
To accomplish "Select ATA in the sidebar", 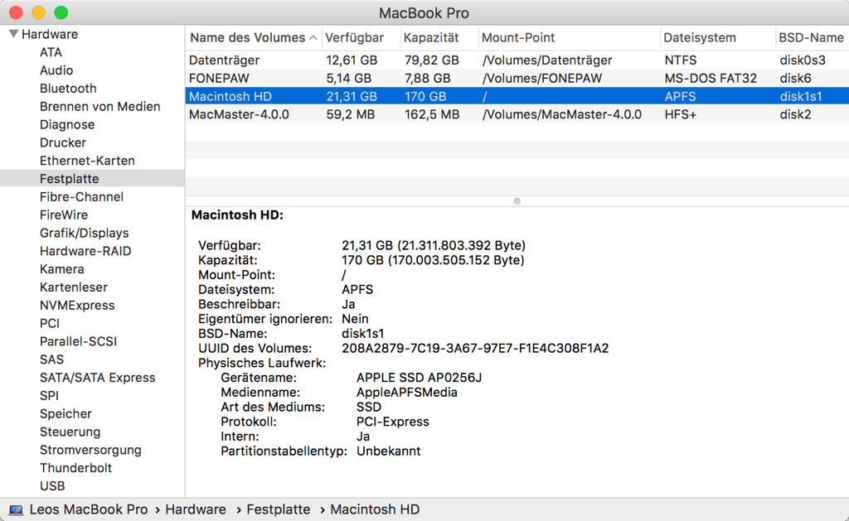I will (51, 52).
